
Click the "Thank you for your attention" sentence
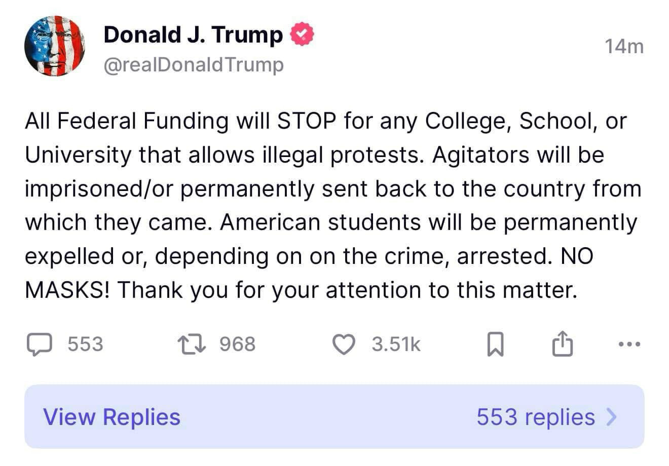[348, 290]
